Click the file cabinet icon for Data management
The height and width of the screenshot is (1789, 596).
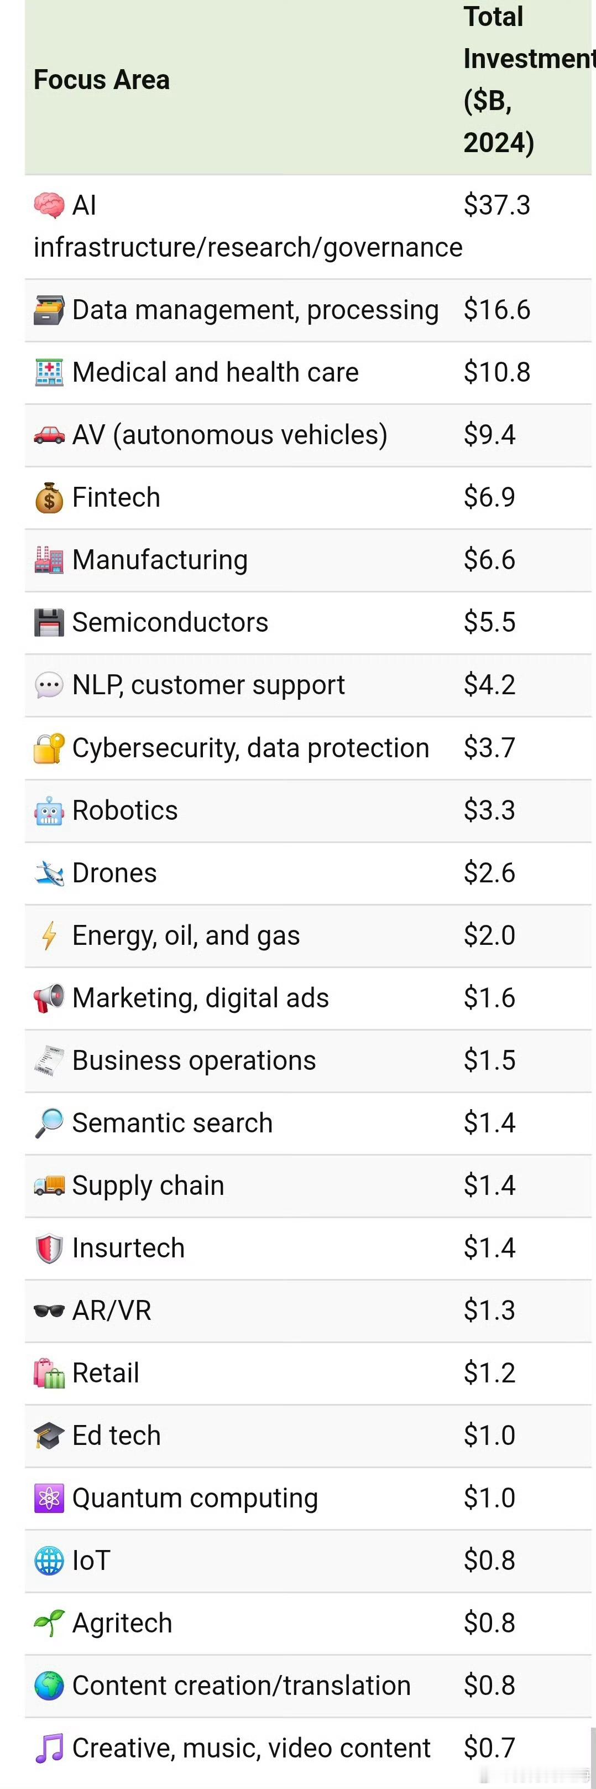tap(49, 310)
